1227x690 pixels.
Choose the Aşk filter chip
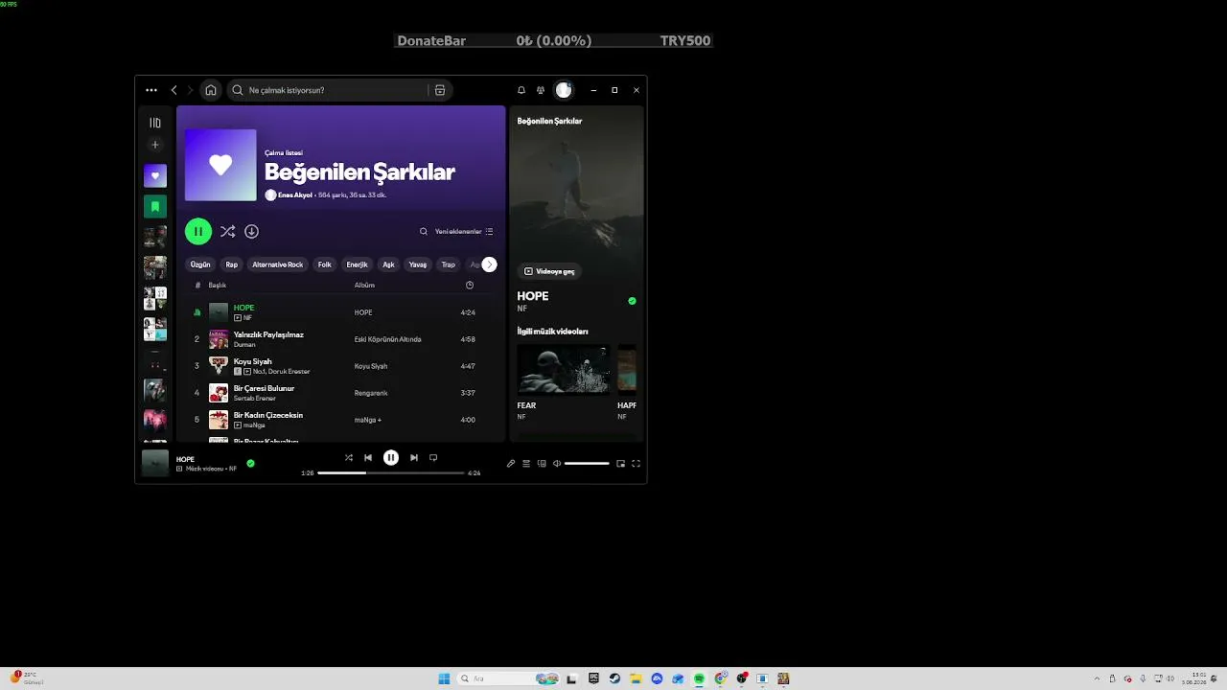pyautogui.click(x=388, y=264)
